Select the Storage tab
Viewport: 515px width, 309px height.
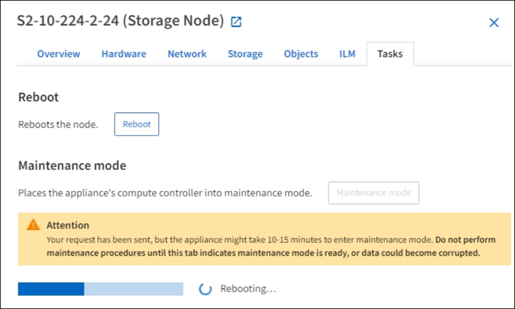(x=245, y=54)
